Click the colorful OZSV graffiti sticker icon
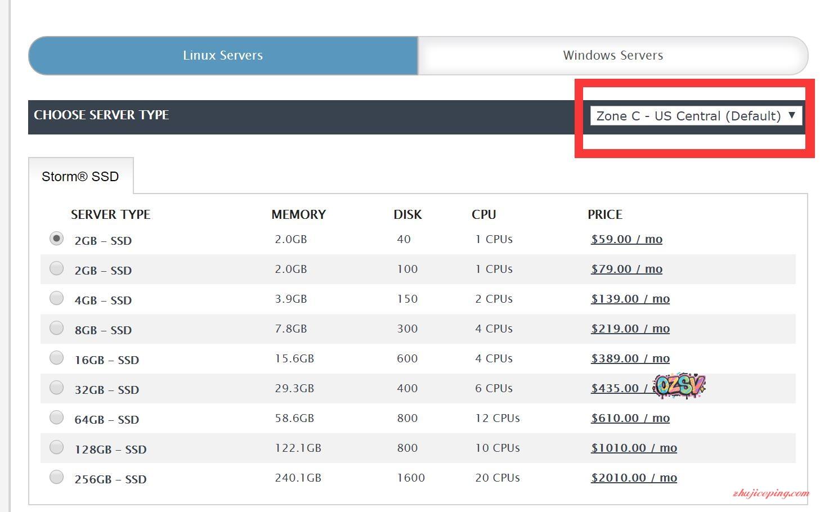This screenshot has height=512, width=820. (680, 386)
